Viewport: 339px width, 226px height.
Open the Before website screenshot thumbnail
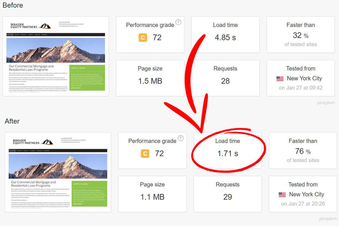55,56
